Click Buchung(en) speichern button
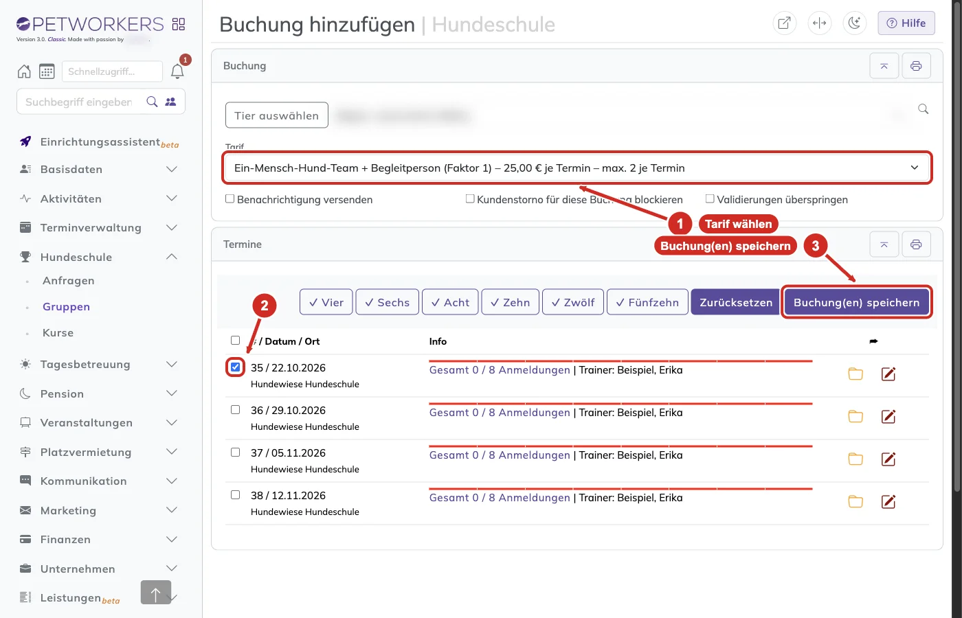Screen dimensions: 962x618 [856, 302]
